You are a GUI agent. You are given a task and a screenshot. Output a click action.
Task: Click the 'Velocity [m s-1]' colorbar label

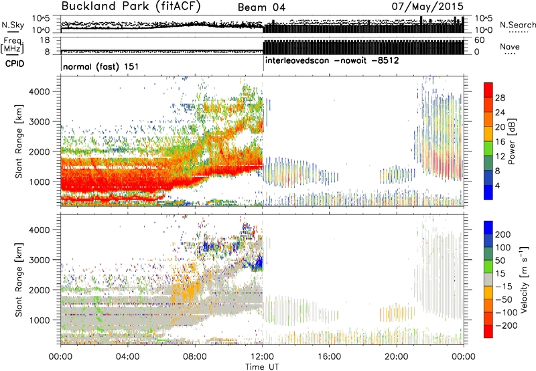coord(524,279)
